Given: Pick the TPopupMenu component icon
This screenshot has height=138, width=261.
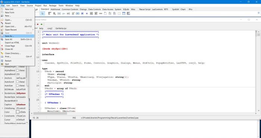Looking at the screenshot, I should (54, 14).
